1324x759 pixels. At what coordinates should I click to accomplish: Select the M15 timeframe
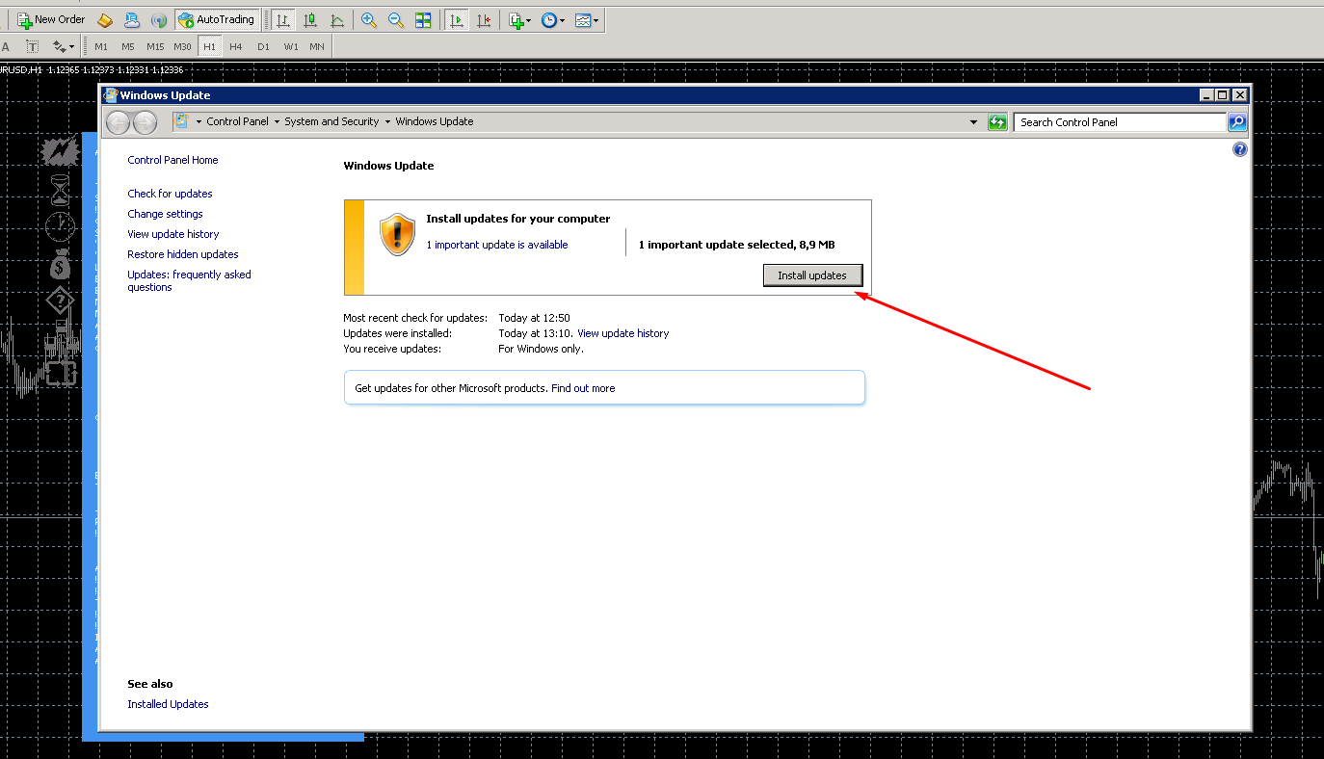[155, 46]
